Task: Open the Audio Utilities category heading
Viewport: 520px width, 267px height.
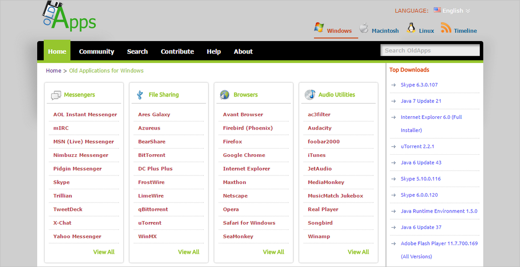Action: [x=337, y=95]
